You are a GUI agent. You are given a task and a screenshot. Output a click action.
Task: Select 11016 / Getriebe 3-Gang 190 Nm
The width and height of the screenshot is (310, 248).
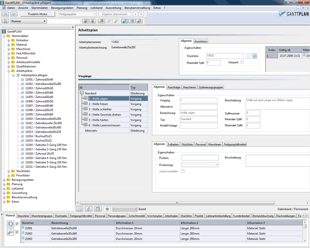pos(46,145)
